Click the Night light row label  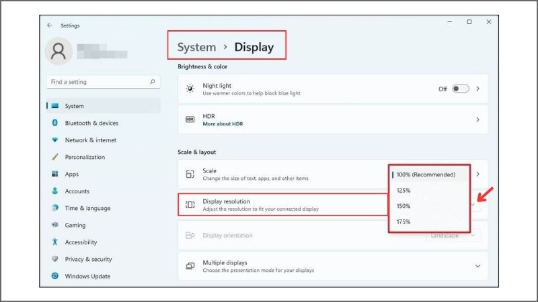(217, 86)
